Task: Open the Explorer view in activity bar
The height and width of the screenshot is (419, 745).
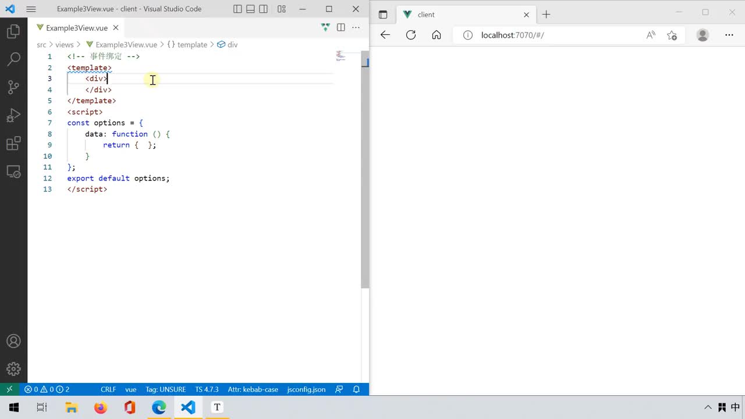Action: [13, 31]
